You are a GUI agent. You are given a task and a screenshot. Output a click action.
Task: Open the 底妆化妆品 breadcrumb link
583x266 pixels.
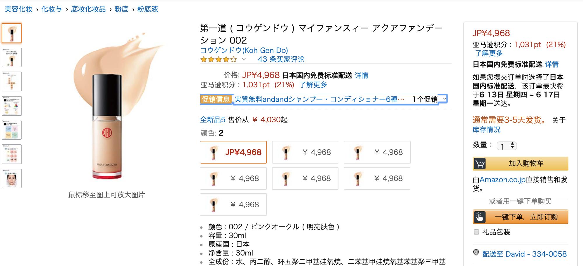88,9
